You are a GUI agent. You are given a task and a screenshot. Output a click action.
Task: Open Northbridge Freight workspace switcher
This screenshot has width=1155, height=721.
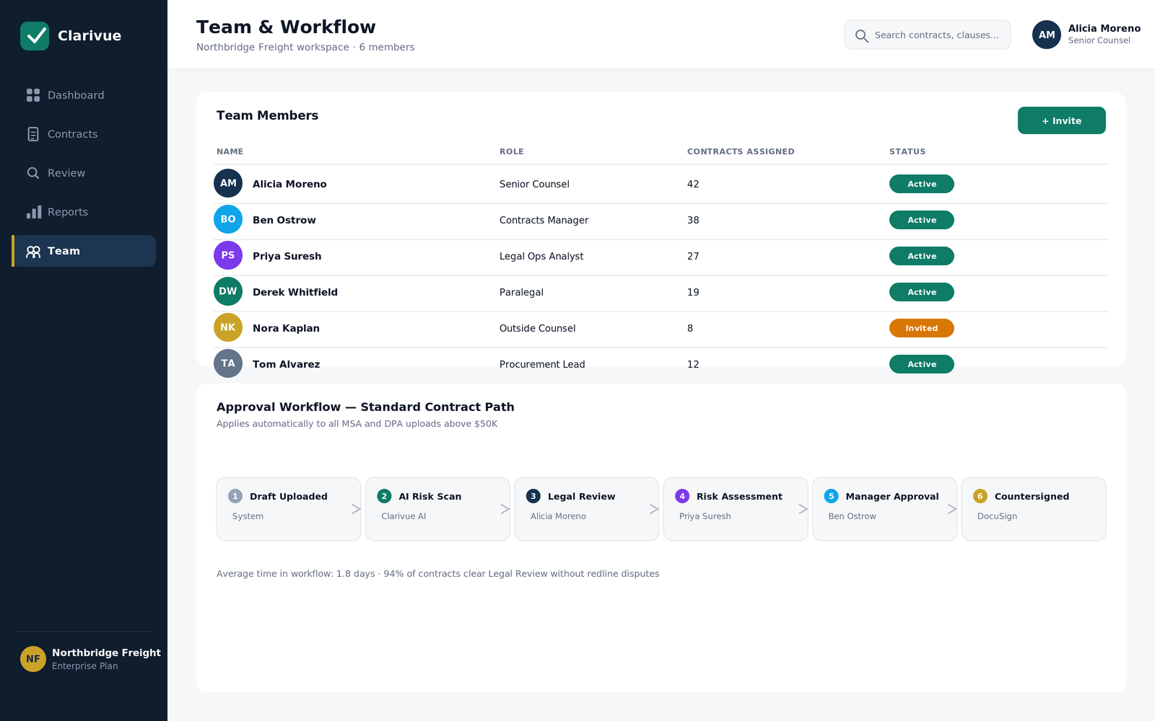click(90, 659)
